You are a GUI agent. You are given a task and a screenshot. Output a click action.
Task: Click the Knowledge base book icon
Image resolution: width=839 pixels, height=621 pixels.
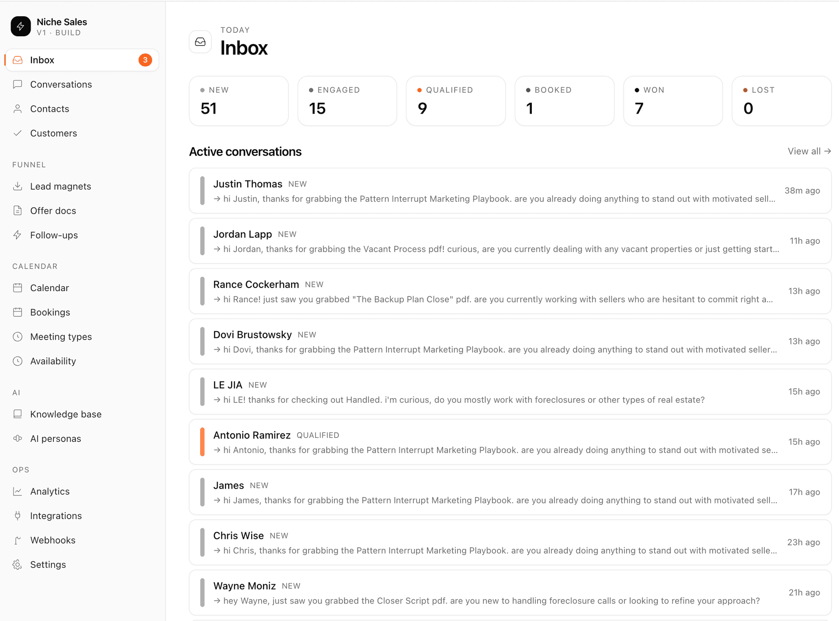pos(17,414)
